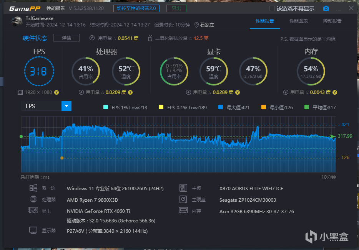Image resolution: width=359 pixels, height=250 pixels.
Task: Check the 该游戏不再显示 checkbox
Action: (272, 9)
